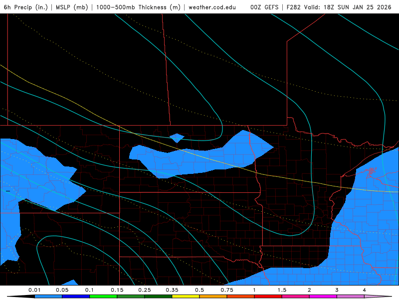Click the dark blue 0.05–0.1 legend swatch
This screenshot has width=399, height=299.
(76, 297)
